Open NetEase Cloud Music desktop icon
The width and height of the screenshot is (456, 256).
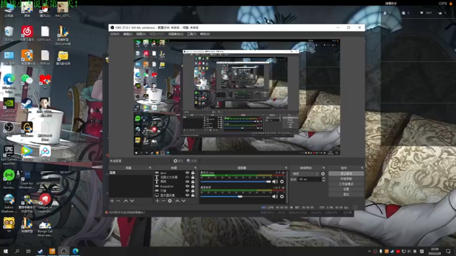[x=27, y=34]
